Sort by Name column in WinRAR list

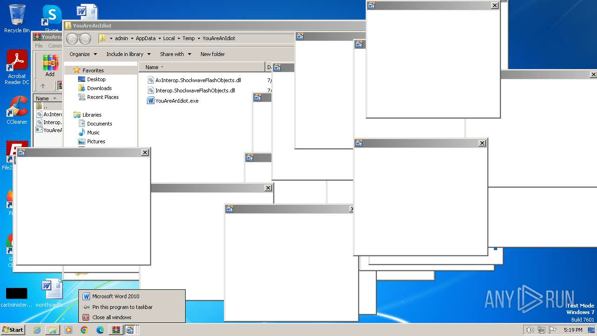coord(47,98)
